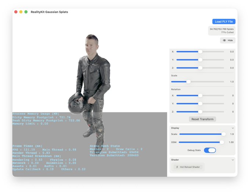Click the GSM value 1.00
This screenshot has width=250, height=193.
click(231, 142)
